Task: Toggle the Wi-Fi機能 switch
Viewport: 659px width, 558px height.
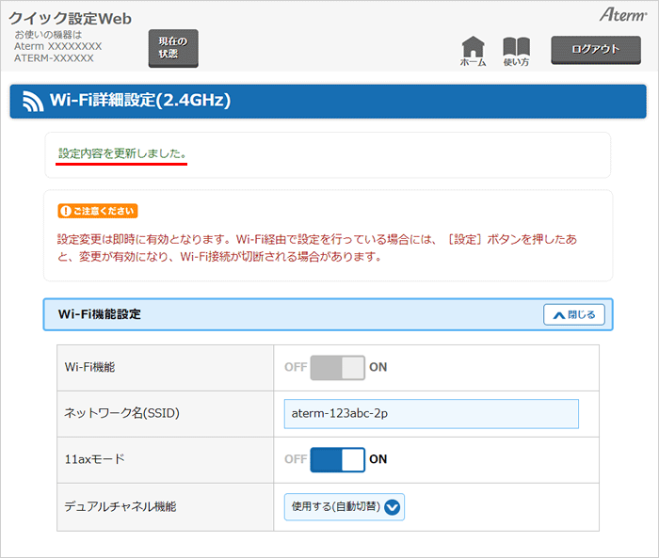Action: pos(337,367)
